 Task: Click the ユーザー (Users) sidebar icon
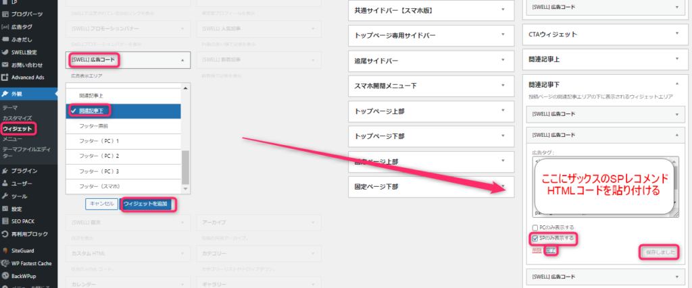[x=5, y=183]
